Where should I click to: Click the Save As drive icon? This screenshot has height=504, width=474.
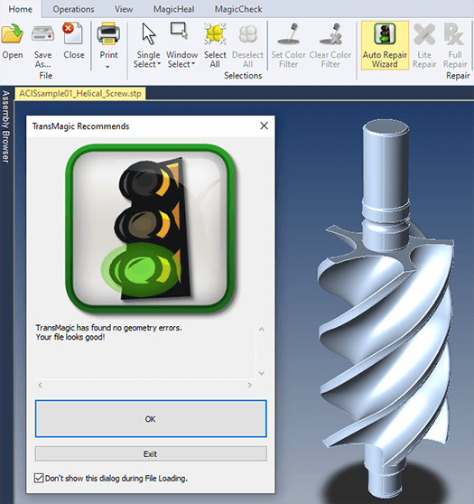click(42, 33)
